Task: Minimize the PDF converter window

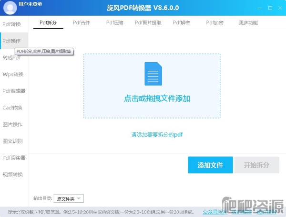Action: 260,8
